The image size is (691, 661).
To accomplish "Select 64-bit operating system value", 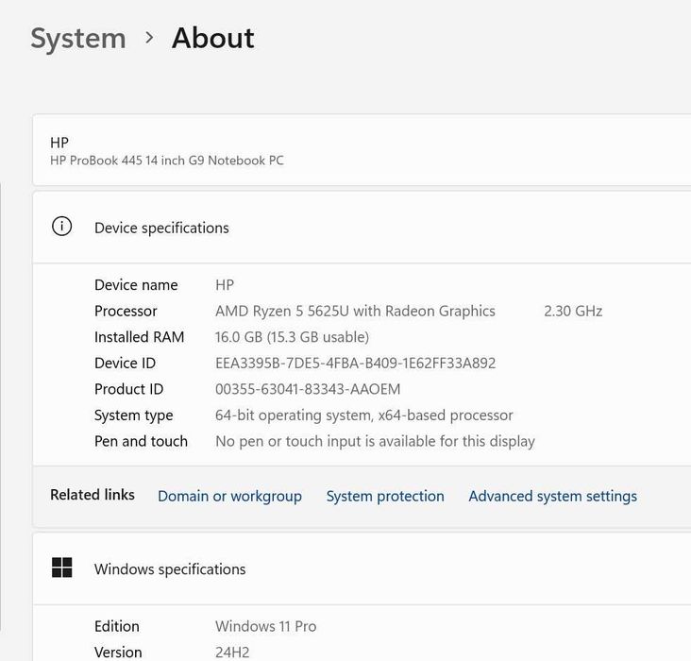I will (x=364, y=415).
